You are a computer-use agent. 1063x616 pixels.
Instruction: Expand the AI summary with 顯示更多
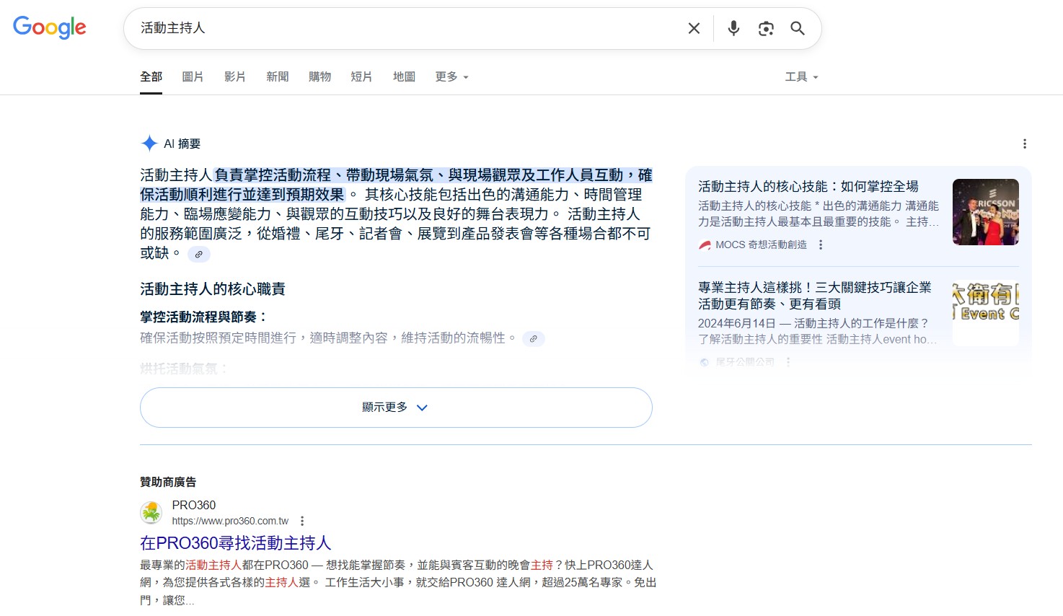[x=395, y=407]
